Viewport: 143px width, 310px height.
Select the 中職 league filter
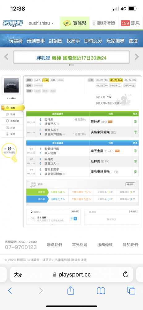53,80
